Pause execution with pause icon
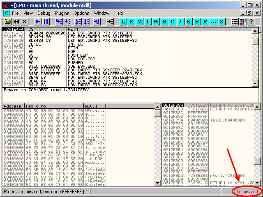Image resolution: width=263 pixels, height=197 pixels. pyautogui.click(x=46, y=21)
